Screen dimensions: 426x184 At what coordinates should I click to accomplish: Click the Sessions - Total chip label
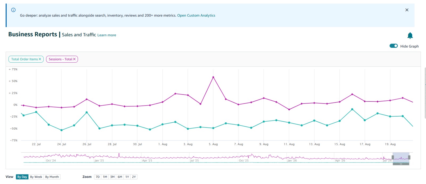point(60,59)
